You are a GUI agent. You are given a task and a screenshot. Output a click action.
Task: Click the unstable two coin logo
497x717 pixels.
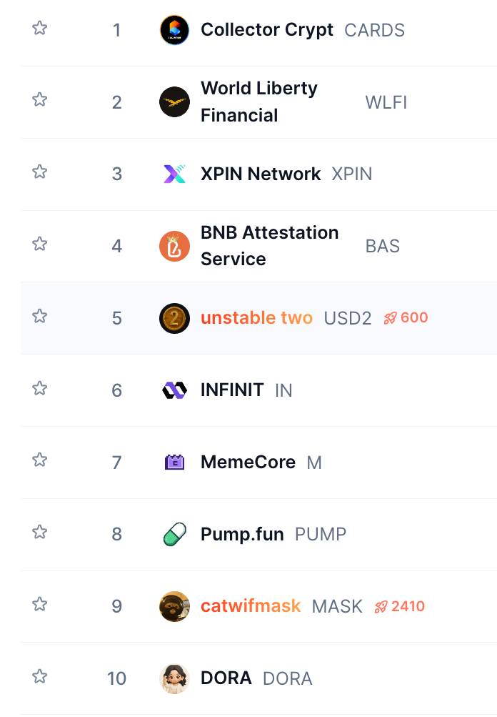point(174,318)
